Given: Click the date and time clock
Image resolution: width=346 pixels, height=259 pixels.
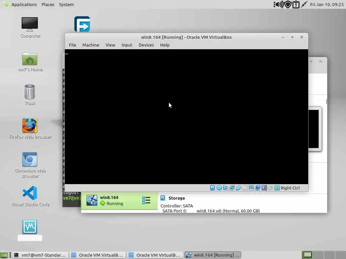Looking at the screenshot, I should [x=327, y=4].
